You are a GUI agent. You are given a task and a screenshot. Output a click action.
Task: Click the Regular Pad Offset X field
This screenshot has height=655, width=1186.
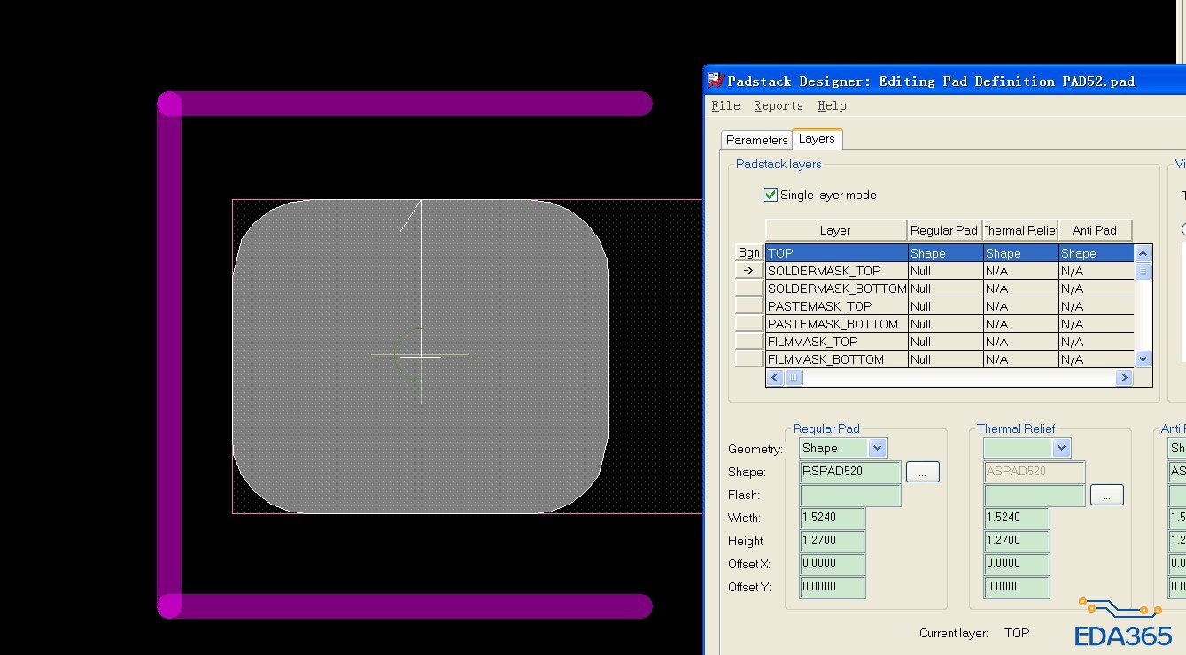[x=832, y=564]
